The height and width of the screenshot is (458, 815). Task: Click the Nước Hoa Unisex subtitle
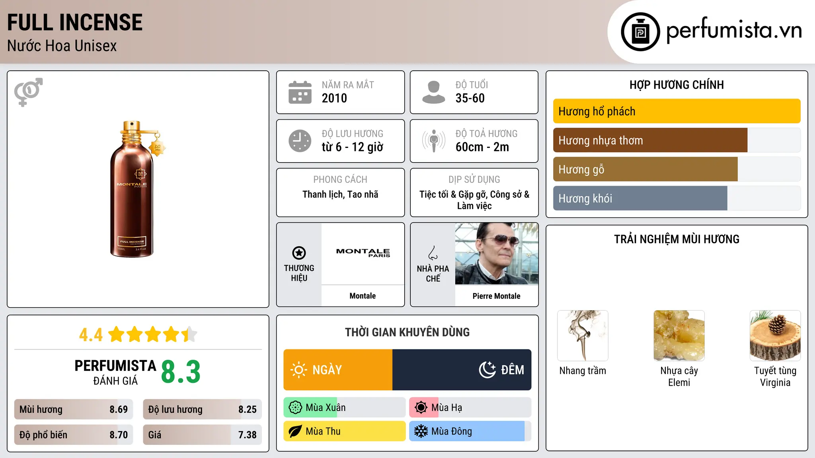click(x=62, y=46)
